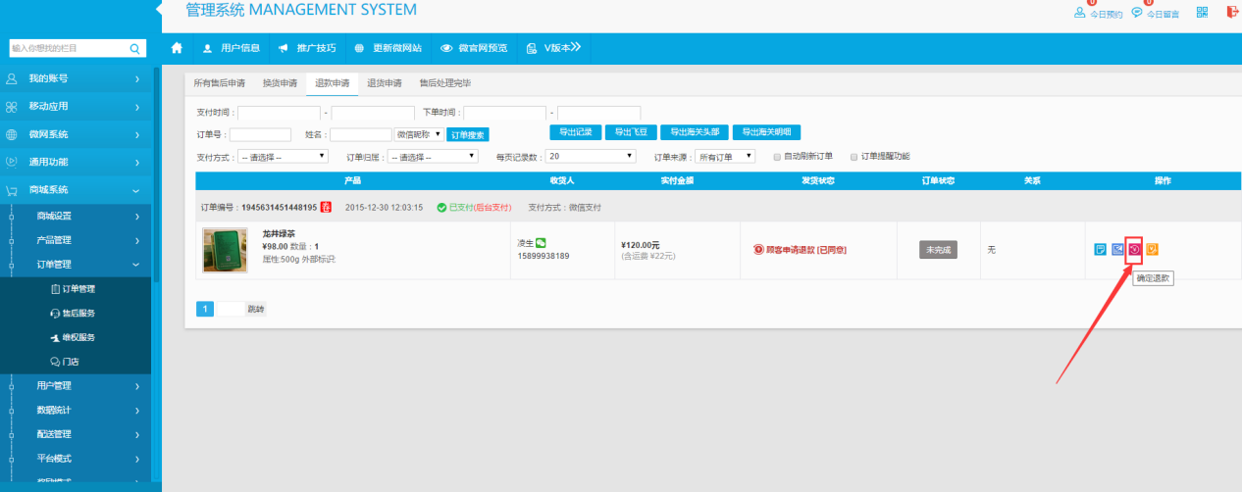Click the 订单号 input field
This screenshot has width=1242, height=492.
click(x=260, y=134)
